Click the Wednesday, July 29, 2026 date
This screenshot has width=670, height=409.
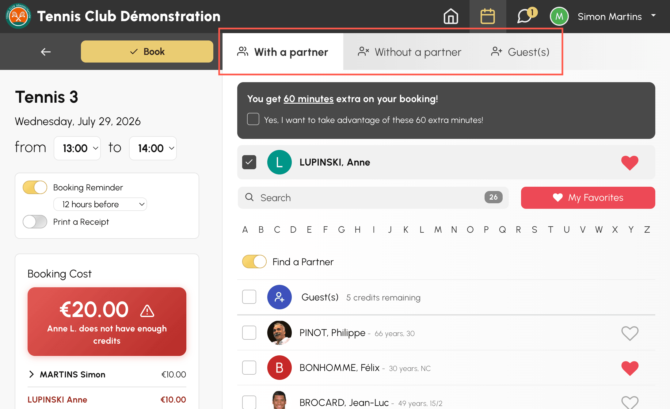click(x=78, y=121)
